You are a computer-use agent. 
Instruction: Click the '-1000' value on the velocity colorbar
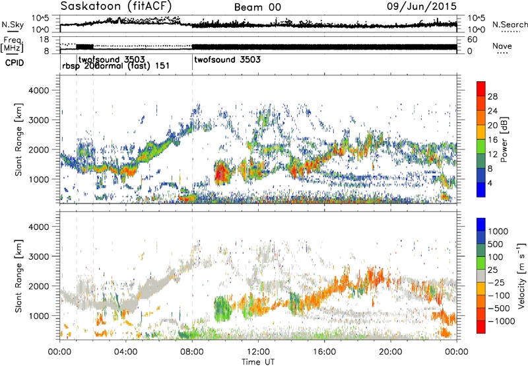[501, 321]
